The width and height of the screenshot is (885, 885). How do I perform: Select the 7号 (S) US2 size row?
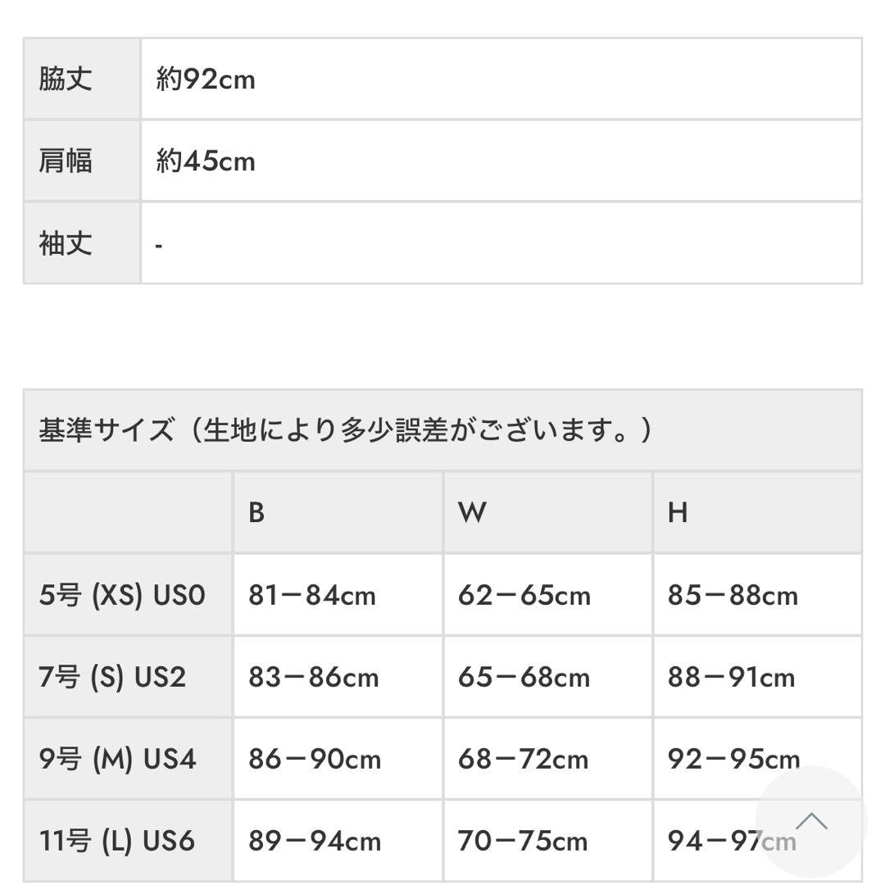[x=113, y=677]
